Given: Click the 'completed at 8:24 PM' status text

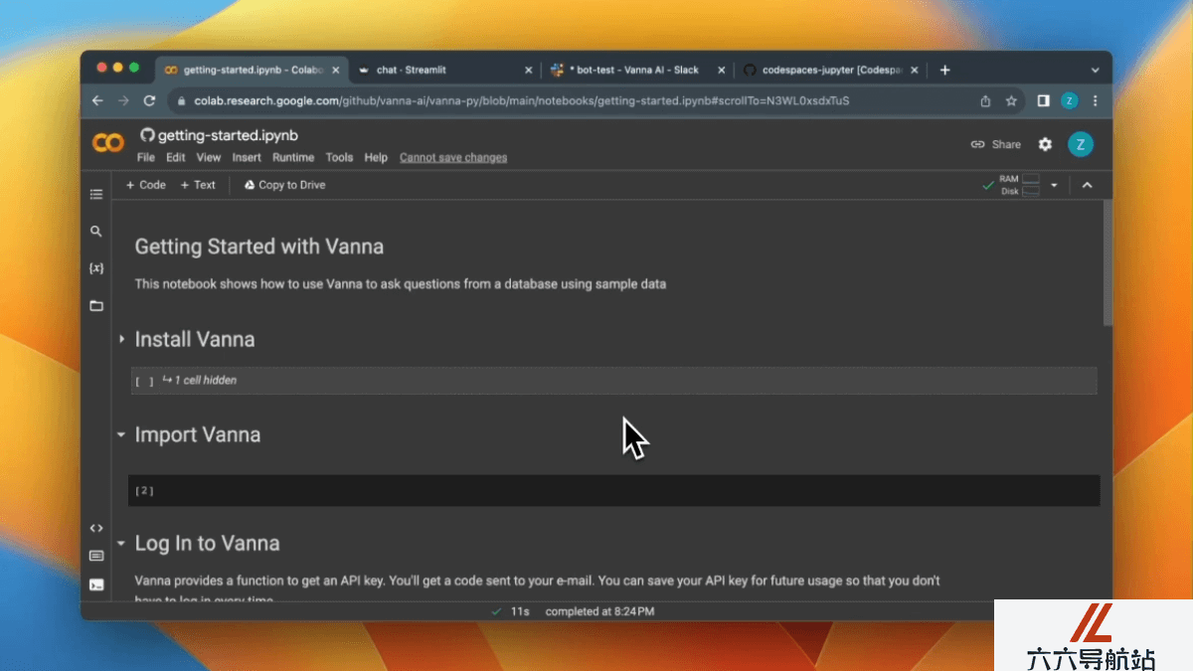Looking at the screenshot, I should coord(599,611).
